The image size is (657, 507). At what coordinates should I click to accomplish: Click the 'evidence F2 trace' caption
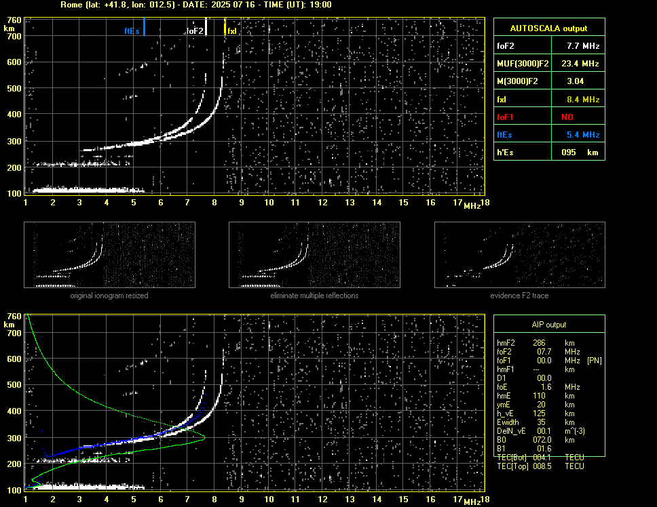point(520,296)
